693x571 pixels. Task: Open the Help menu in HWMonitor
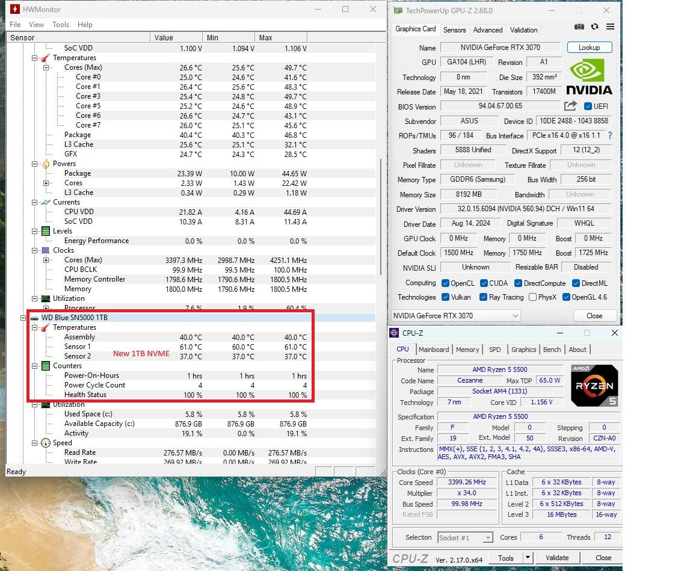85,25
